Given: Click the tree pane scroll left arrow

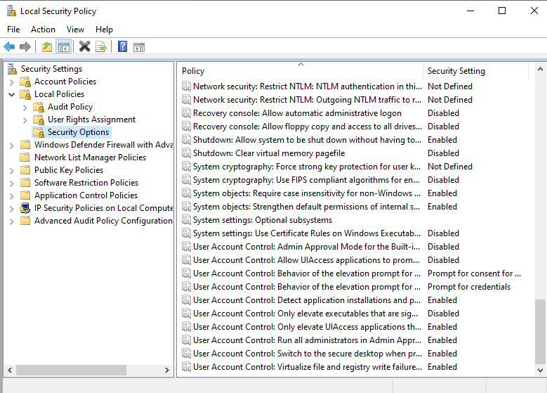Looking at the screenshot, I should [x=10, y=370].
